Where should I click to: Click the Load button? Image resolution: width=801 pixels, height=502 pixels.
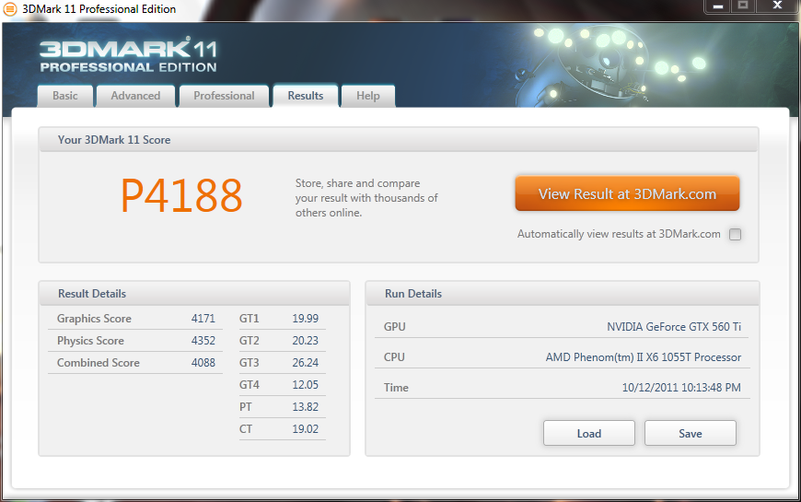(589, 434)
